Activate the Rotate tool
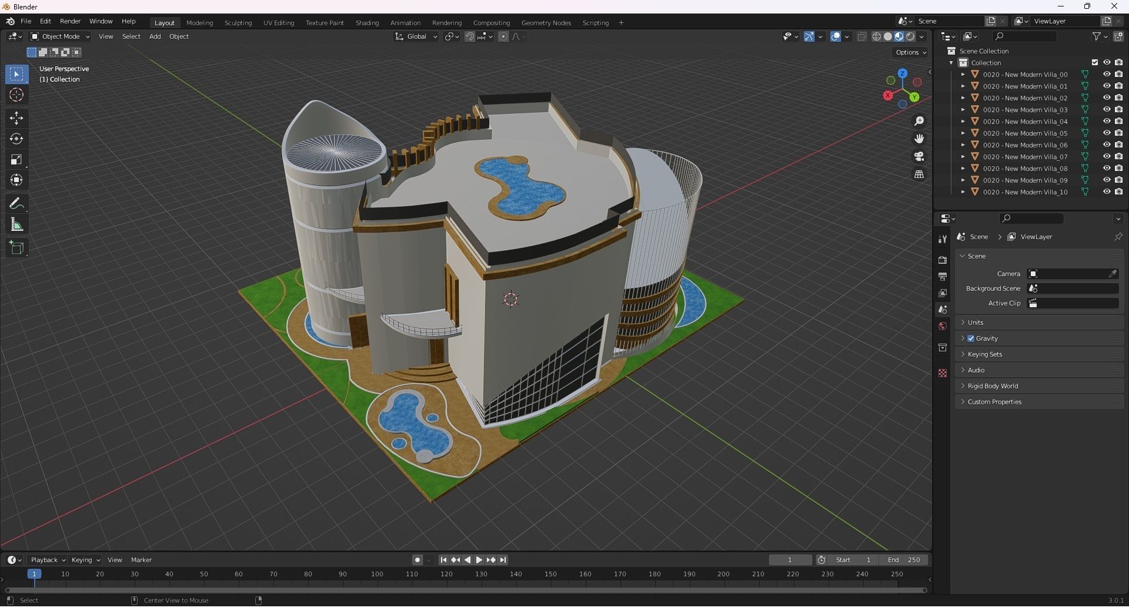This screenshot has width=1129, height=611. coord(16,139)
